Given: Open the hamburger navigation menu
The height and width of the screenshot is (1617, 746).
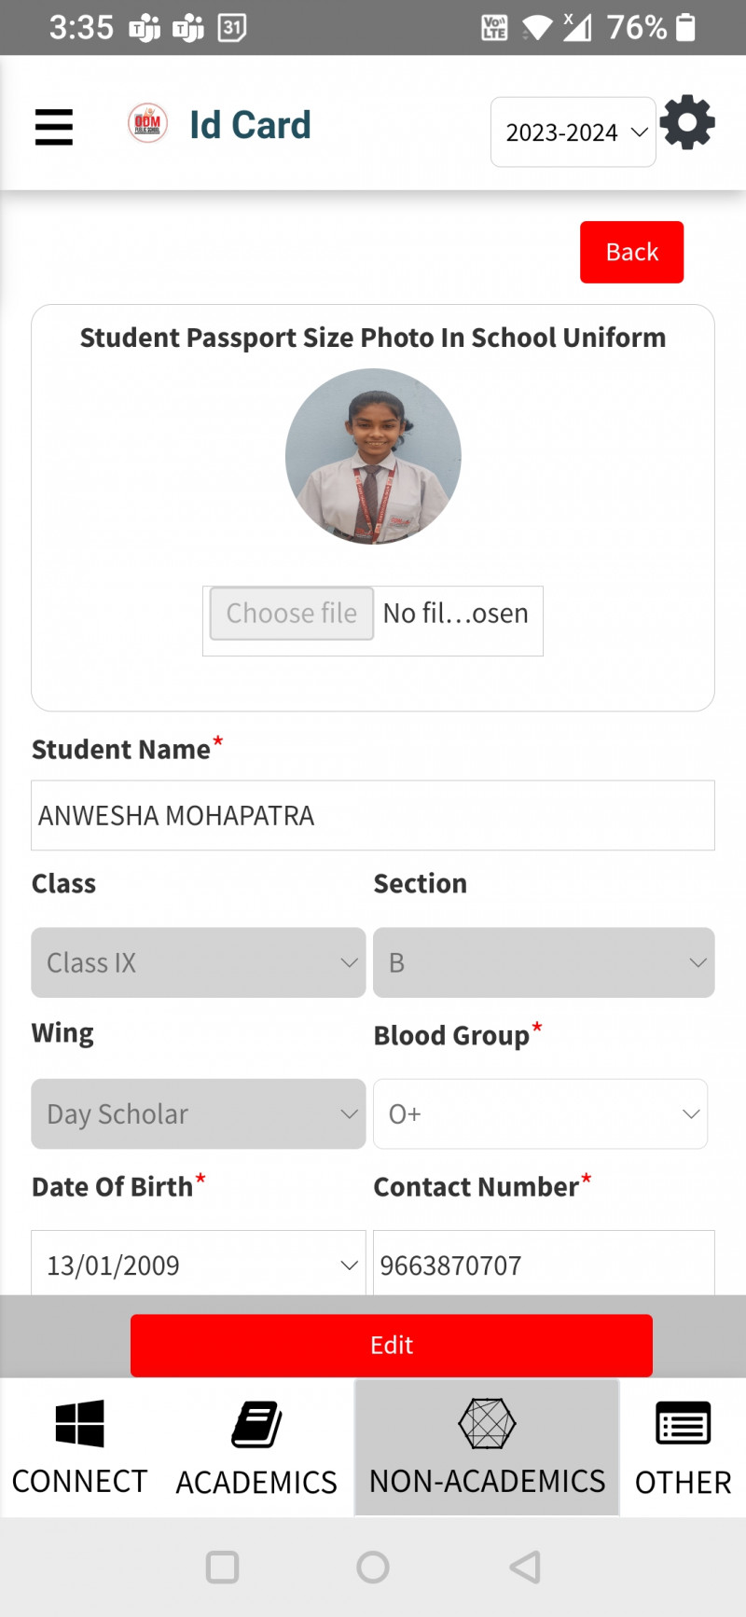Looking at the screenshot, I should point(54,127).
